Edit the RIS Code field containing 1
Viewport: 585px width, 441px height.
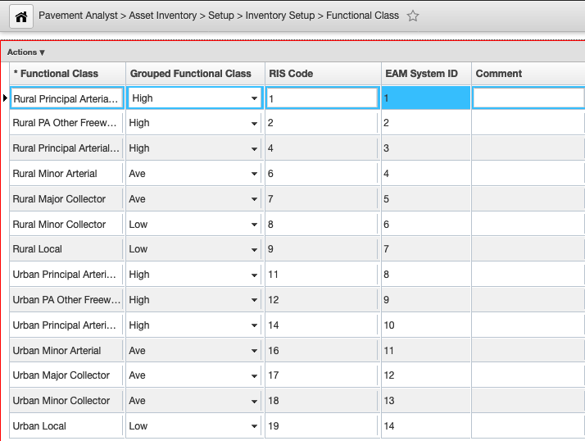click(321, 98)
